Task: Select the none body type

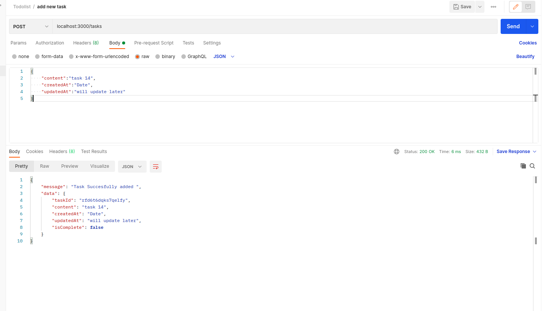Action: click(x=20, y=57)
